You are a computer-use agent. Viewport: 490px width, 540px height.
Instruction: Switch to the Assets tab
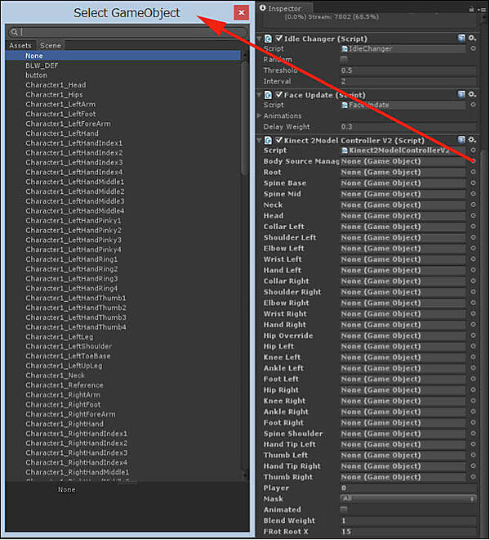[20, 46]
